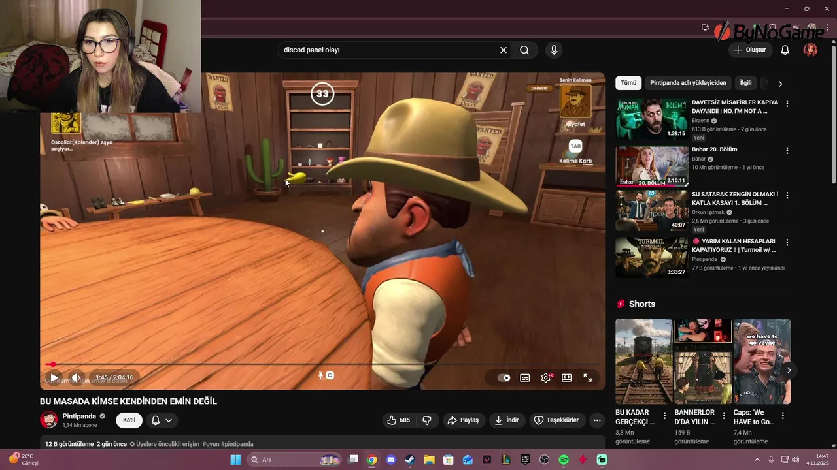Open options menu for Bahar 20. Bölüm
The height and width of the screenshot is (470, 837).
(x=787, y=151)
